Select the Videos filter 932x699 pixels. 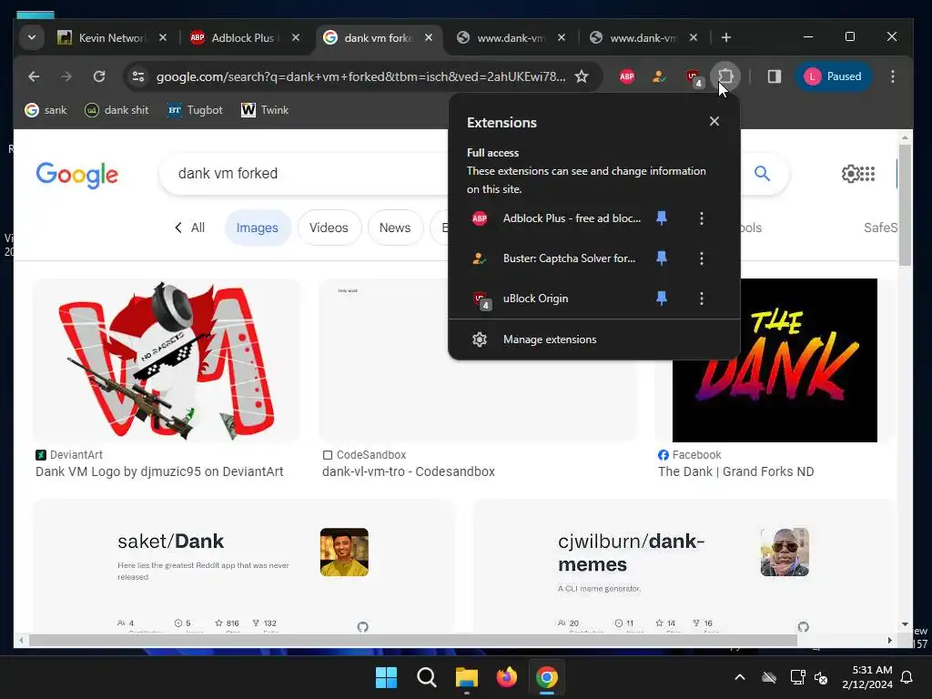[x=329, y=228]
